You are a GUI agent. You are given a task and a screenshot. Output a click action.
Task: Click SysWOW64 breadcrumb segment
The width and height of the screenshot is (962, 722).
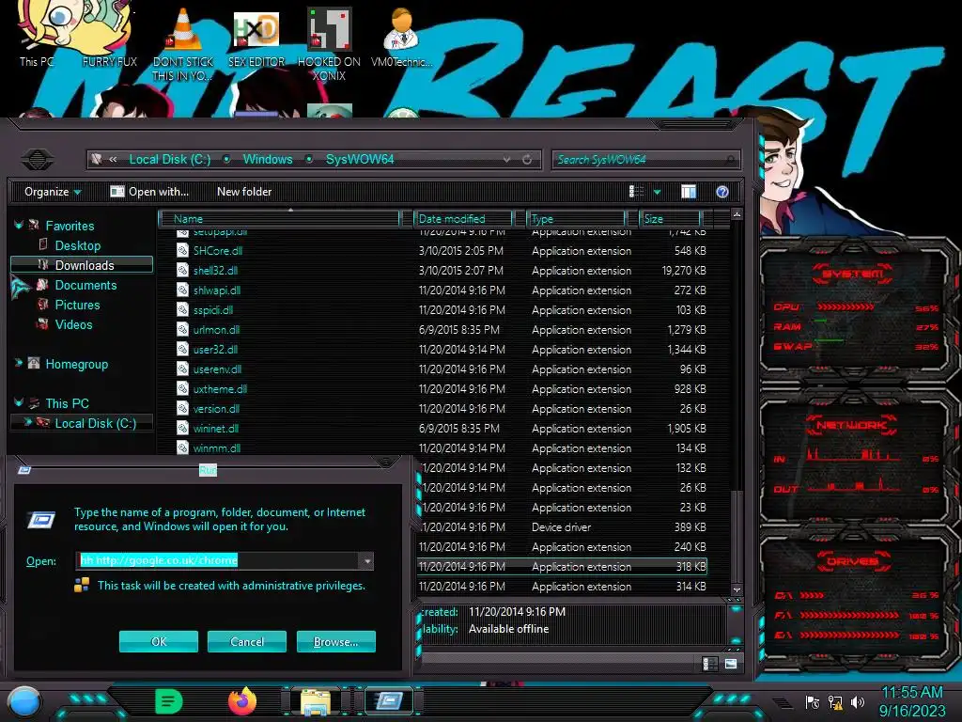360,160
